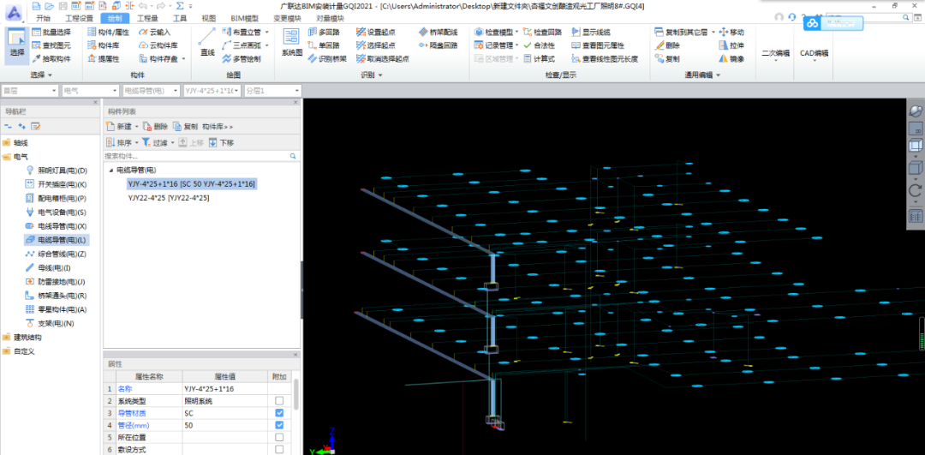Click 提属性 extract properties
This screenshot has width=925, height=455.
[104, 59]
